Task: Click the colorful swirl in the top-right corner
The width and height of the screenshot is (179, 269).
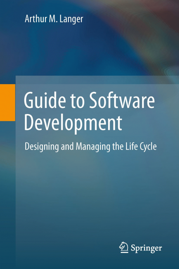Action: point(155,24)
